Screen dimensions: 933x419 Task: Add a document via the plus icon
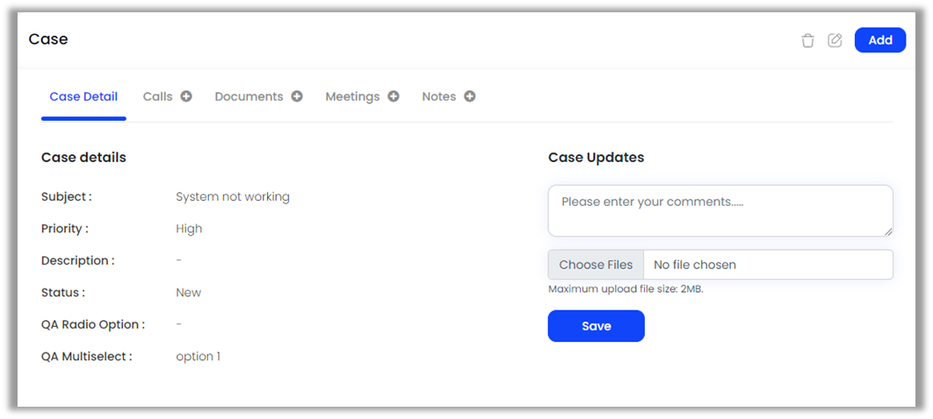pos(297,96)
